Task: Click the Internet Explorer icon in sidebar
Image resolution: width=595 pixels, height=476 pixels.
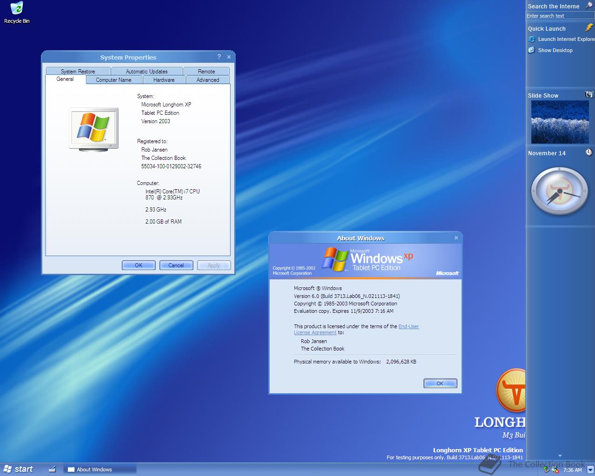Action: point(532,39)
